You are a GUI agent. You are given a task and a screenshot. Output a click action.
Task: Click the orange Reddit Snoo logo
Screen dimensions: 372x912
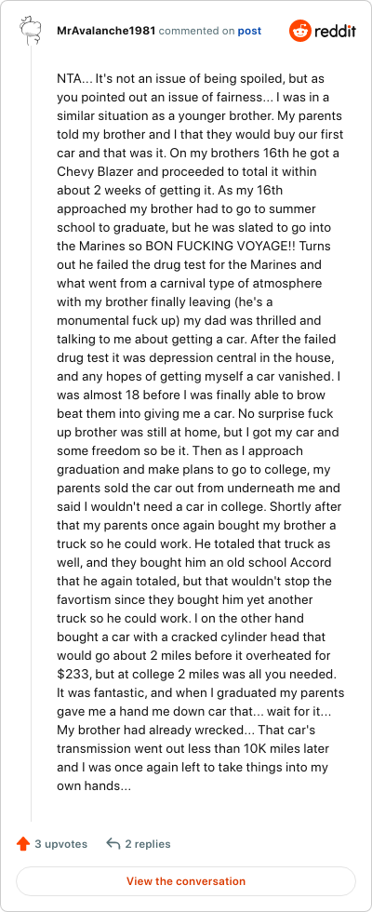click(x=299, y=31)
